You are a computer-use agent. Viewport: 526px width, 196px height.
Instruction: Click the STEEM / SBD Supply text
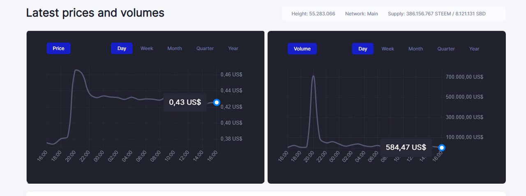click(436, 14)
